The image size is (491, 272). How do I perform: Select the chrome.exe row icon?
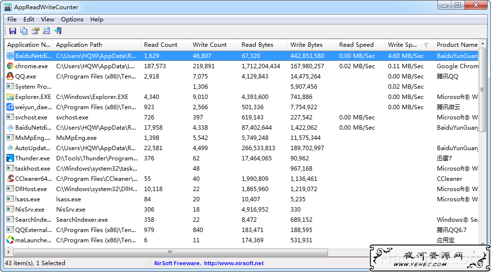point(10,66)
